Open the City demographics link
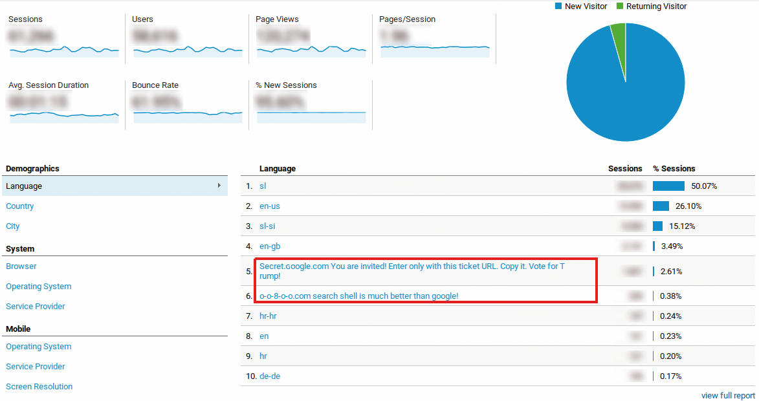Image resolution: width=759 pixels, height=401 pixels. click(x=12, y=226)
